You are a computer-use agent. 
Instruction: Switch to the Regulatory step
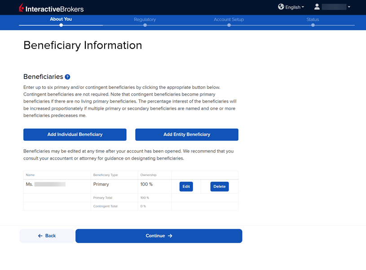point(145,20)
